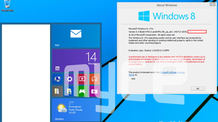Open the Calendar tile showing 14 Monday
218x122 pixels.
click(76, 60)
